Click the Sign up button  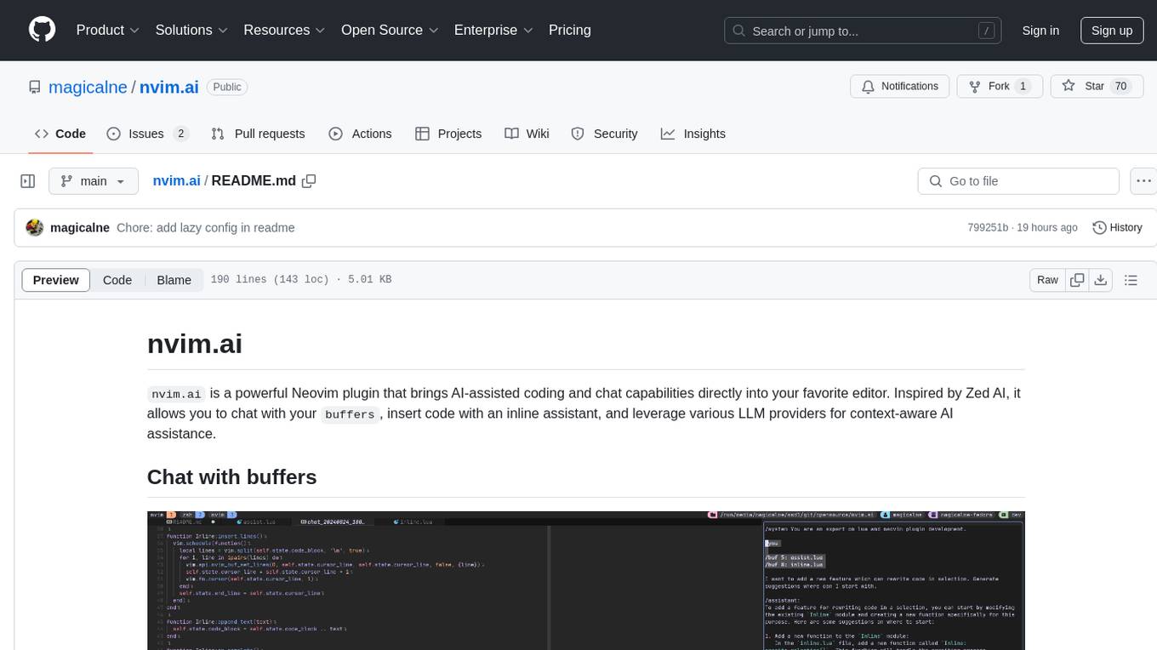[x=1112, y=31]
